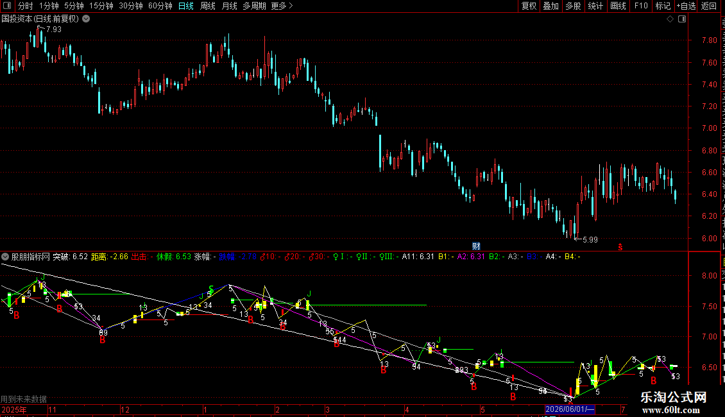Select the 周线 weekly period tab
Image resolution: width=725 pixels, height=417 pixels.
[x=208, y=6]
